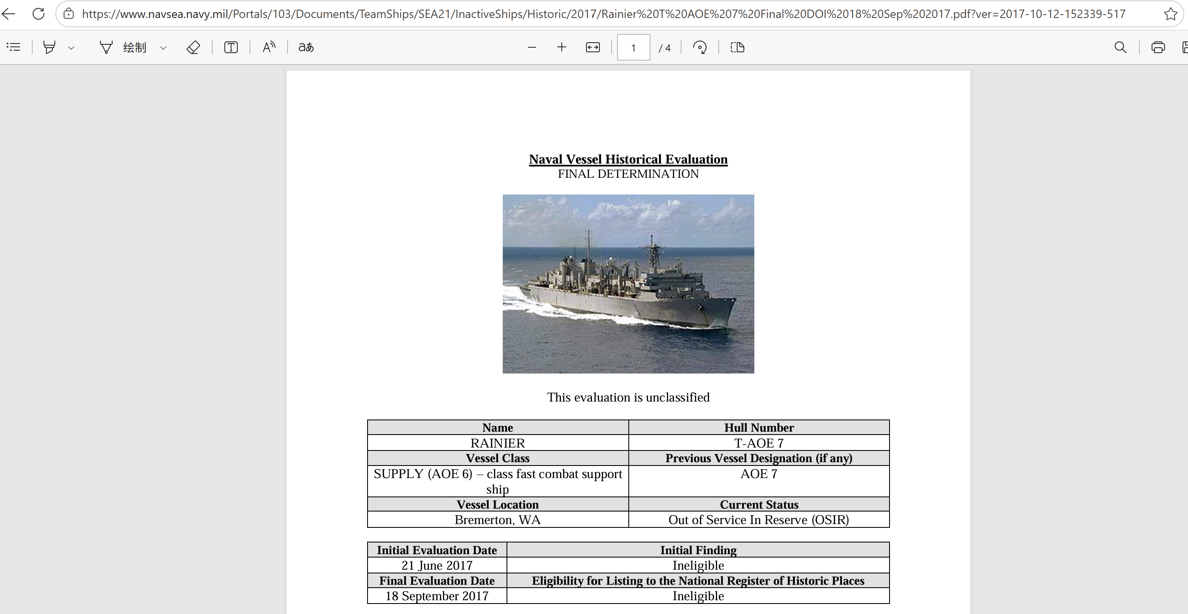Rotate the PDF page
The width and height of the screenshot is (1188, 614).
(699, 47)
